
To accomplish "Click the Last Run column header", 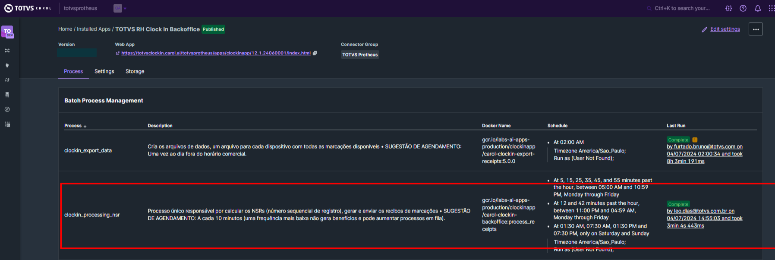I will [676, 126].
